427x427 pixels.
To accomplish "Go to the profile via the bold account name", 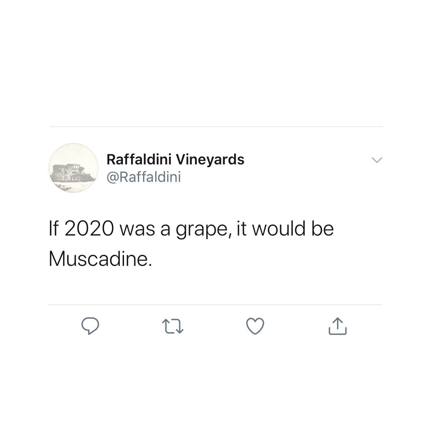I will coord(175,159).
